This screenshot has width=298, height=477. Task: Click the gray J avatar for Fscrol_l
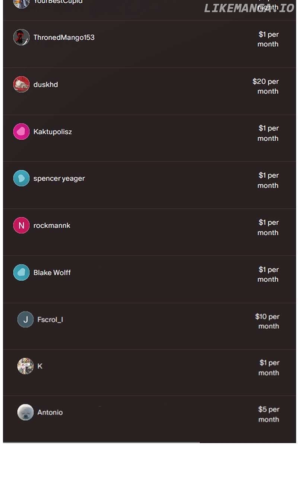click(25, 319)
